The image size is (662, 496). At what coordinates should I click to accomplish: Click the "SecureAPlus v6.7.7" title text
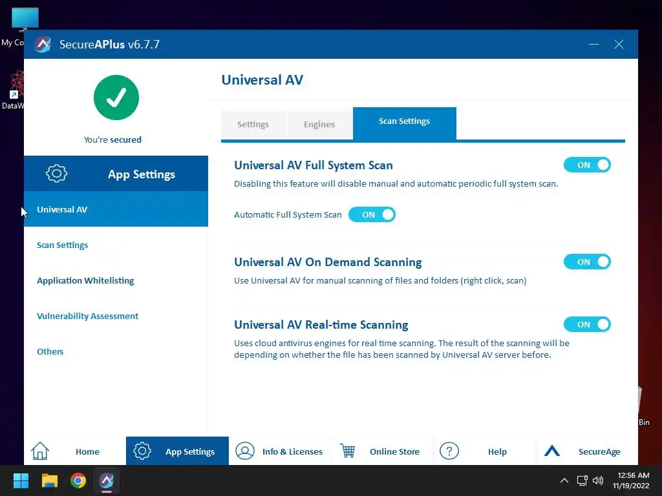pyautogui.click(x=109, y=45)
